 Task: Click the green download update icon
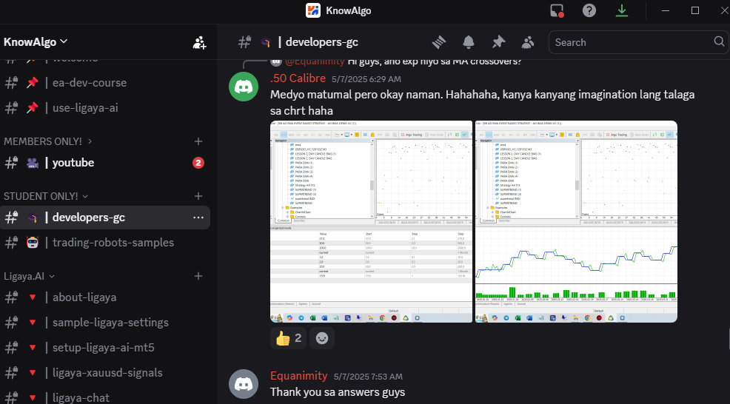pyautogui.click(x=621, y=10)
